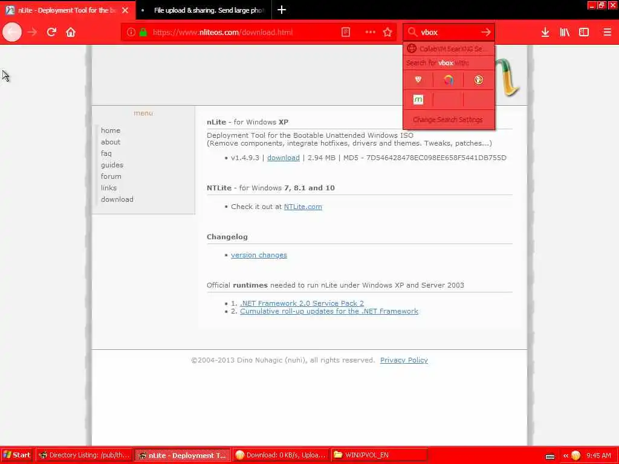Image resolution: width=619 pixels, height=464 pixels.
Task: Click the Changelog heading
Action: [227, 237]
